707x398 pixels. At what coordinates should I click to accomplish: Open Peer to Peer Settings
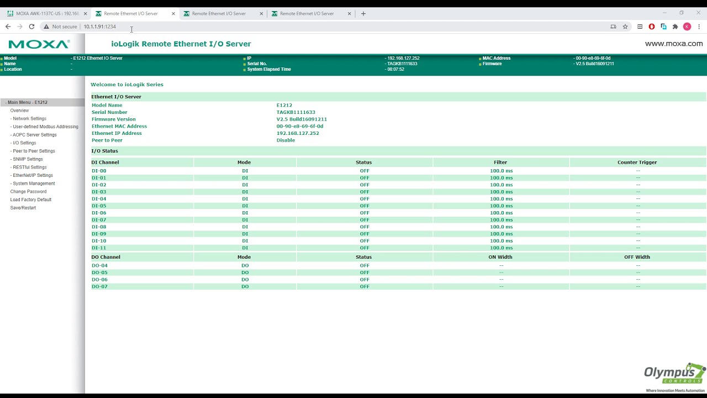pyautogui.click(x=33, y=151)
